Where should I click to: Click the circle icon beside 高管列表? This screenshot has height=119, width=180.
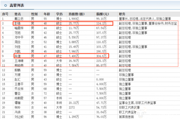click(6, 5)
